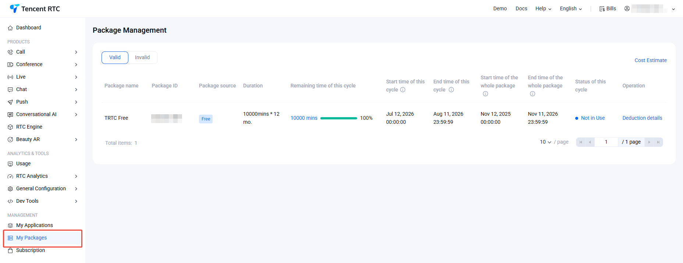The image size is (683, 263).
Task: Expand the Push submenu chevron
Action: [x=76, y=102]
